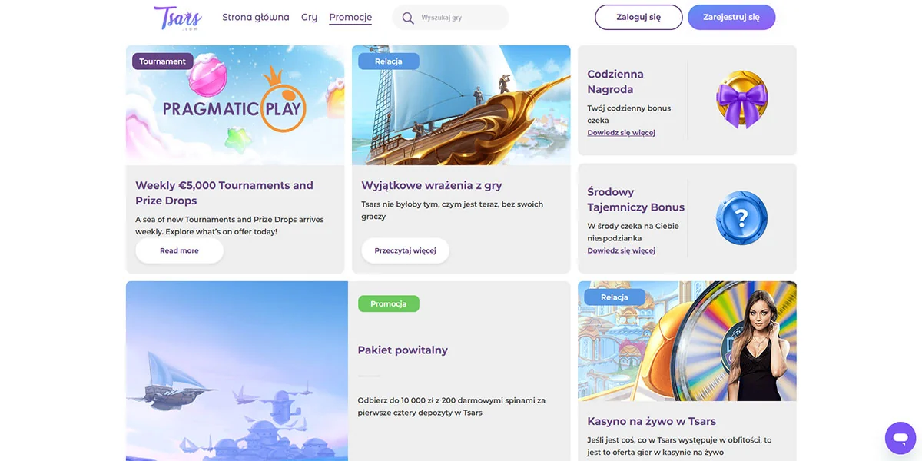Screen dimensions: 922x461
Task: Select the Promocje menu item
Action: (350, 18)
